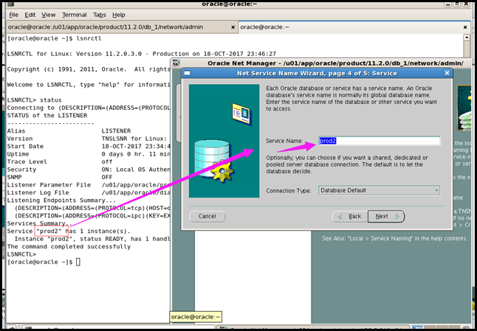Viewport: 477px width, 331px height.
Task: Click the wizard dialog window menu icon
Action: [x=187, y=73]
